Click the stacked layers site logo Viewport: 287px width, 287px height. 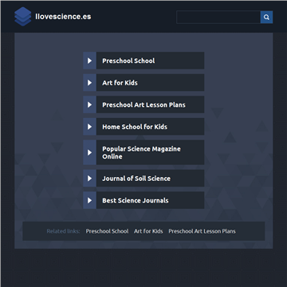[x=23, y=17]
